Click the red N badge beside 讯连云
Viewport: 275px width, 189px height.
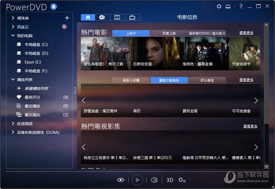[x=64, y=27]
